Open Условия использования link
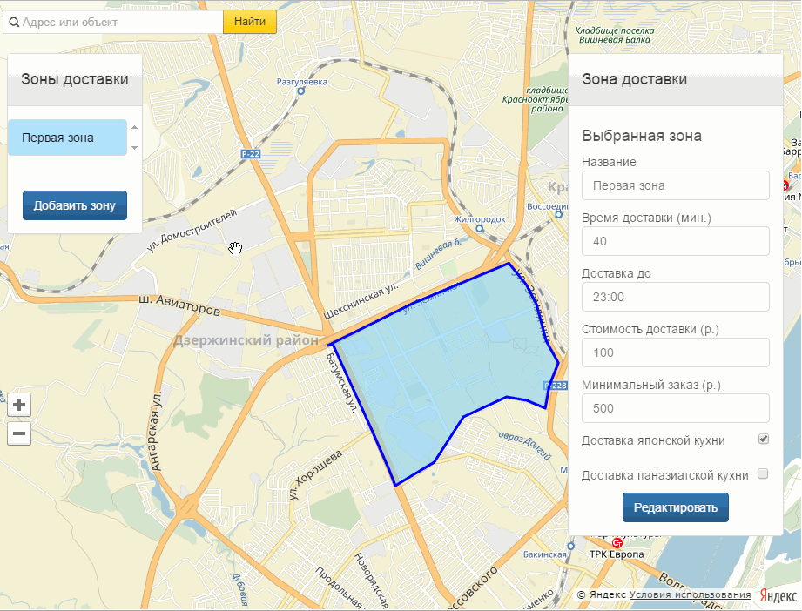This screenshot has width=802, height=611. (690, 595)
